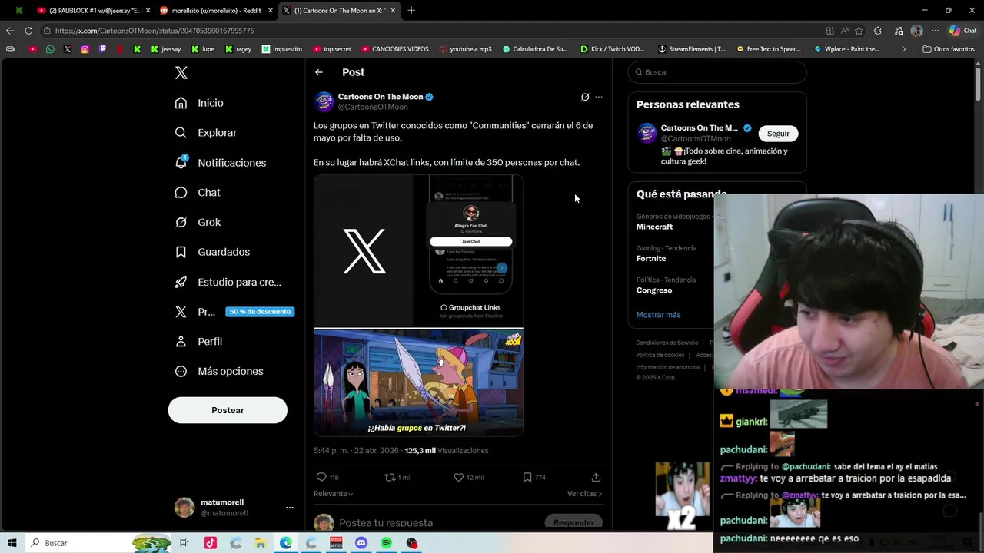984x553 pixels.
Task: Open the youtube a mp3 bookmark
Action: coord(465,49)
